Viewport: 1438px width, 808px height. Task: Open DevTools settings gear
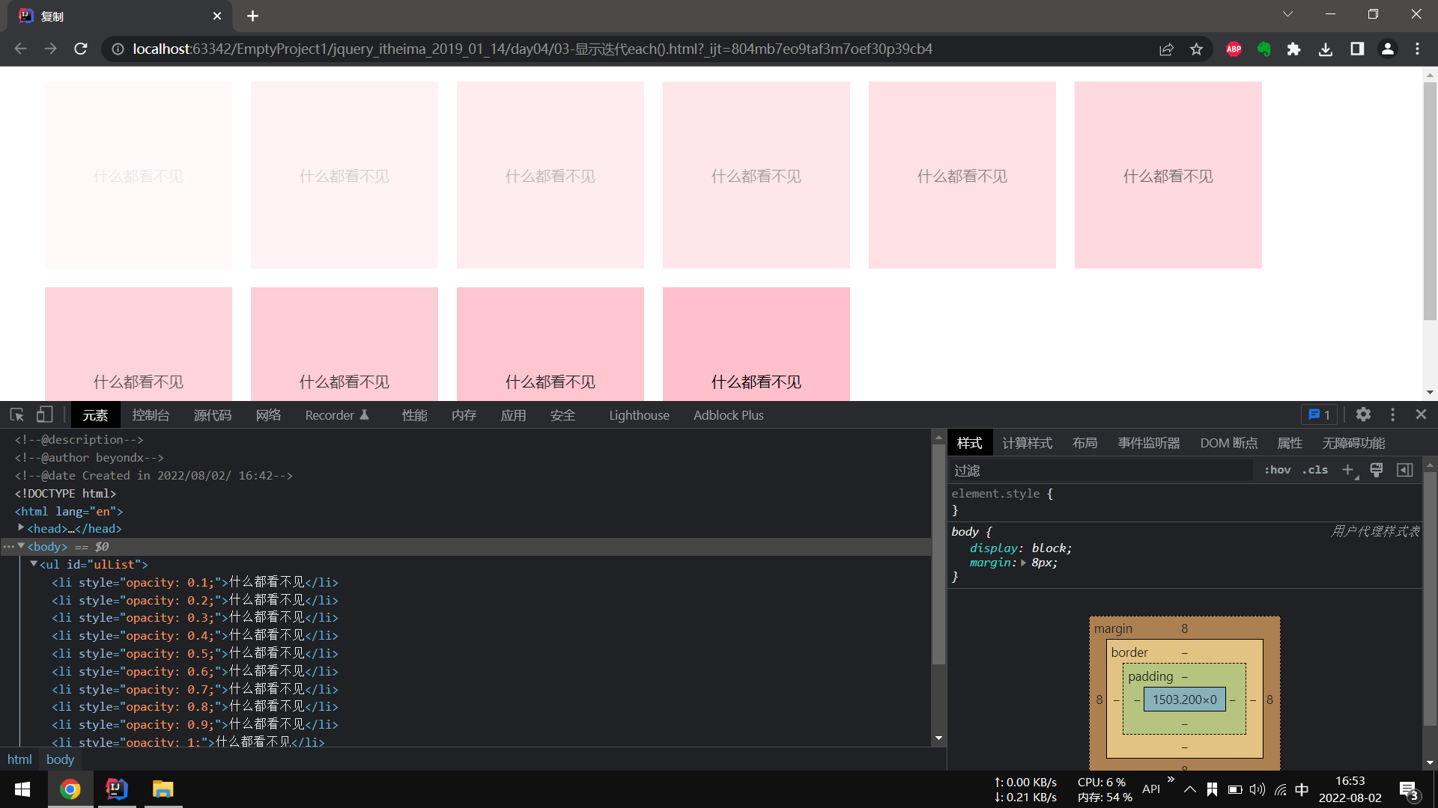1363,414
